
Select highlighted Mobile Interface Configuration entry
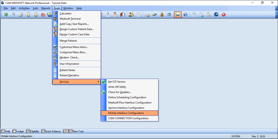click(x=129, y=113)
